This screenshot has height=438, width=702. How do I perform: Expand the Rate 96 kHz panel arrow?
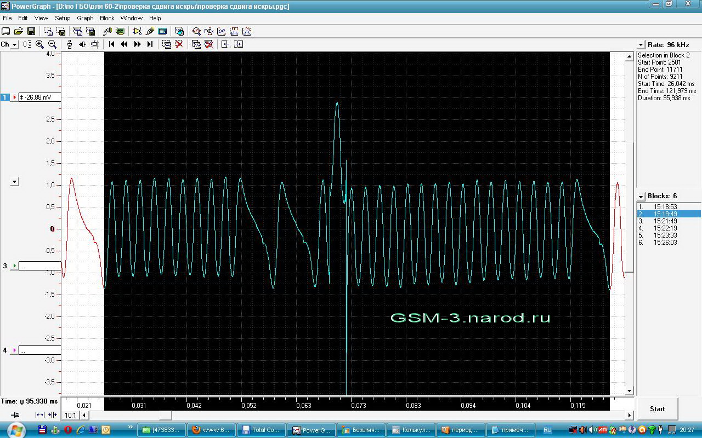[641, 45]
